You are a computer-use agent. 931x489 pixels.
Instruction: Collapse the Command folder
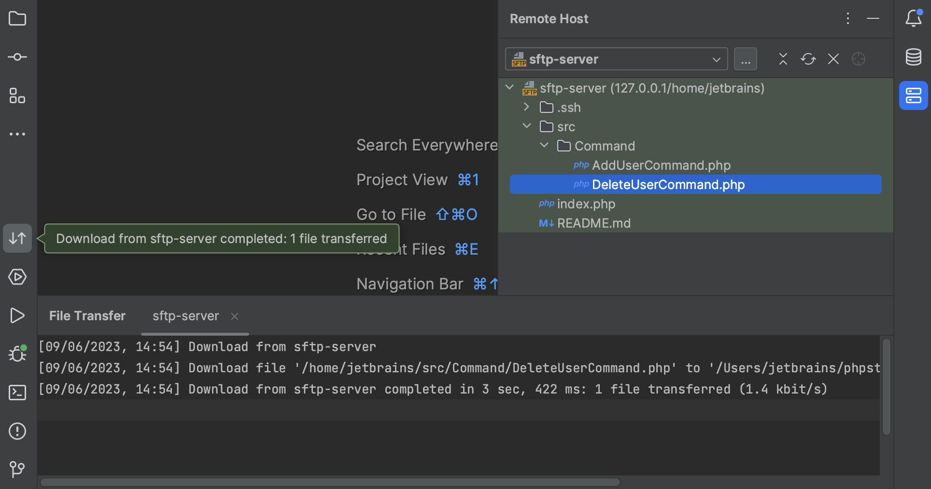pyautogui.click(x=544, y=146)
